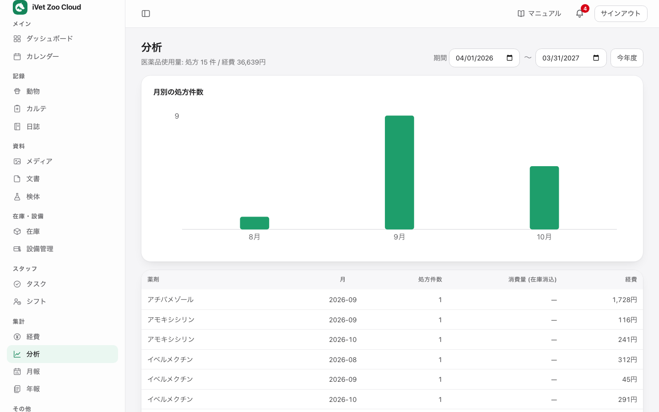Click the iVet Zoo Cloud logo icon
The width and height of the screenshot is (659, 412).
pos(20,7)
